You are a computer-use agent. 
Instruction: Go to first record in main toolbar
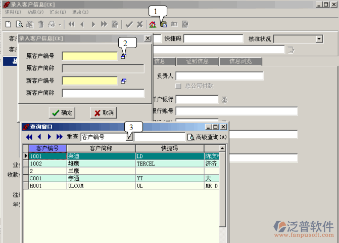tap(71, 24)
